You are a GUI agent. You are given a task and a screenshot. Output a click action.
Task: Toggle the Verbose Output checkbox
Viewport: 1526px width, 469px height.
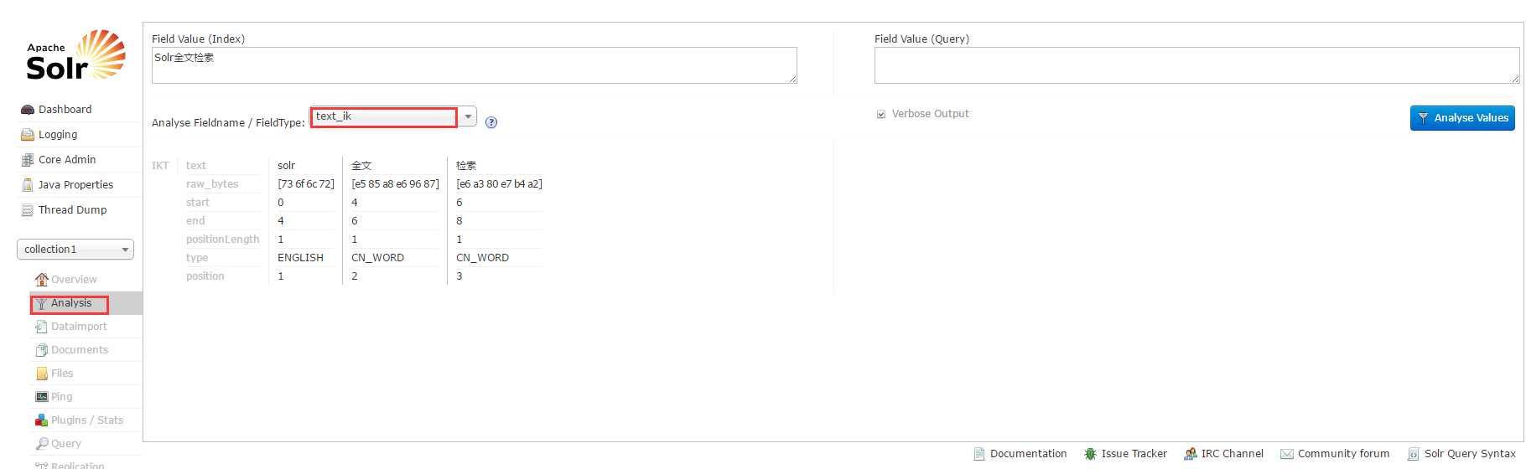click(x=881, y=114)
